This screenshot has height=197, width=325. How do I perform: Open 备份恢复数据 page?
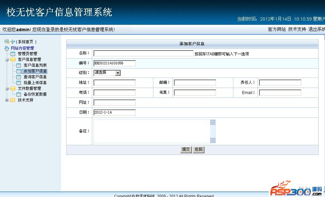pos(35,94)
